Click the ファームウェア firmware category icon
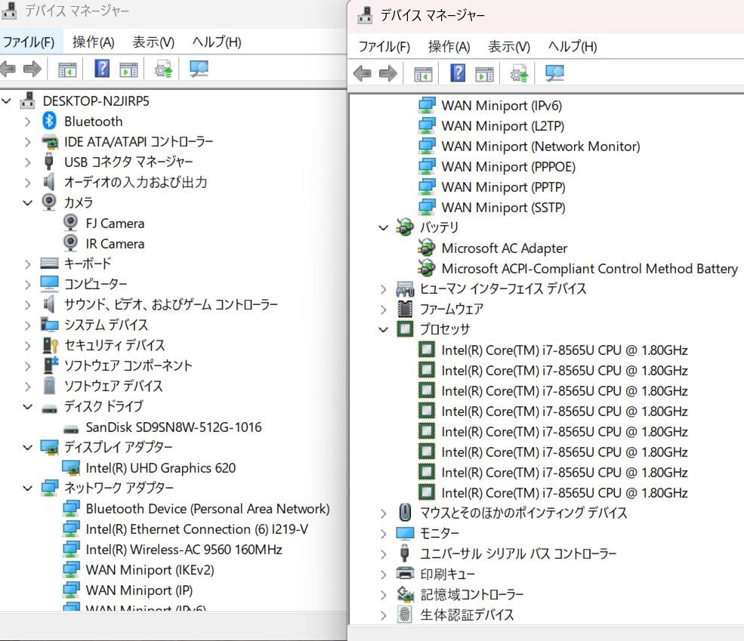The width and height of the screenshot is (744, 641). (404, 309)
